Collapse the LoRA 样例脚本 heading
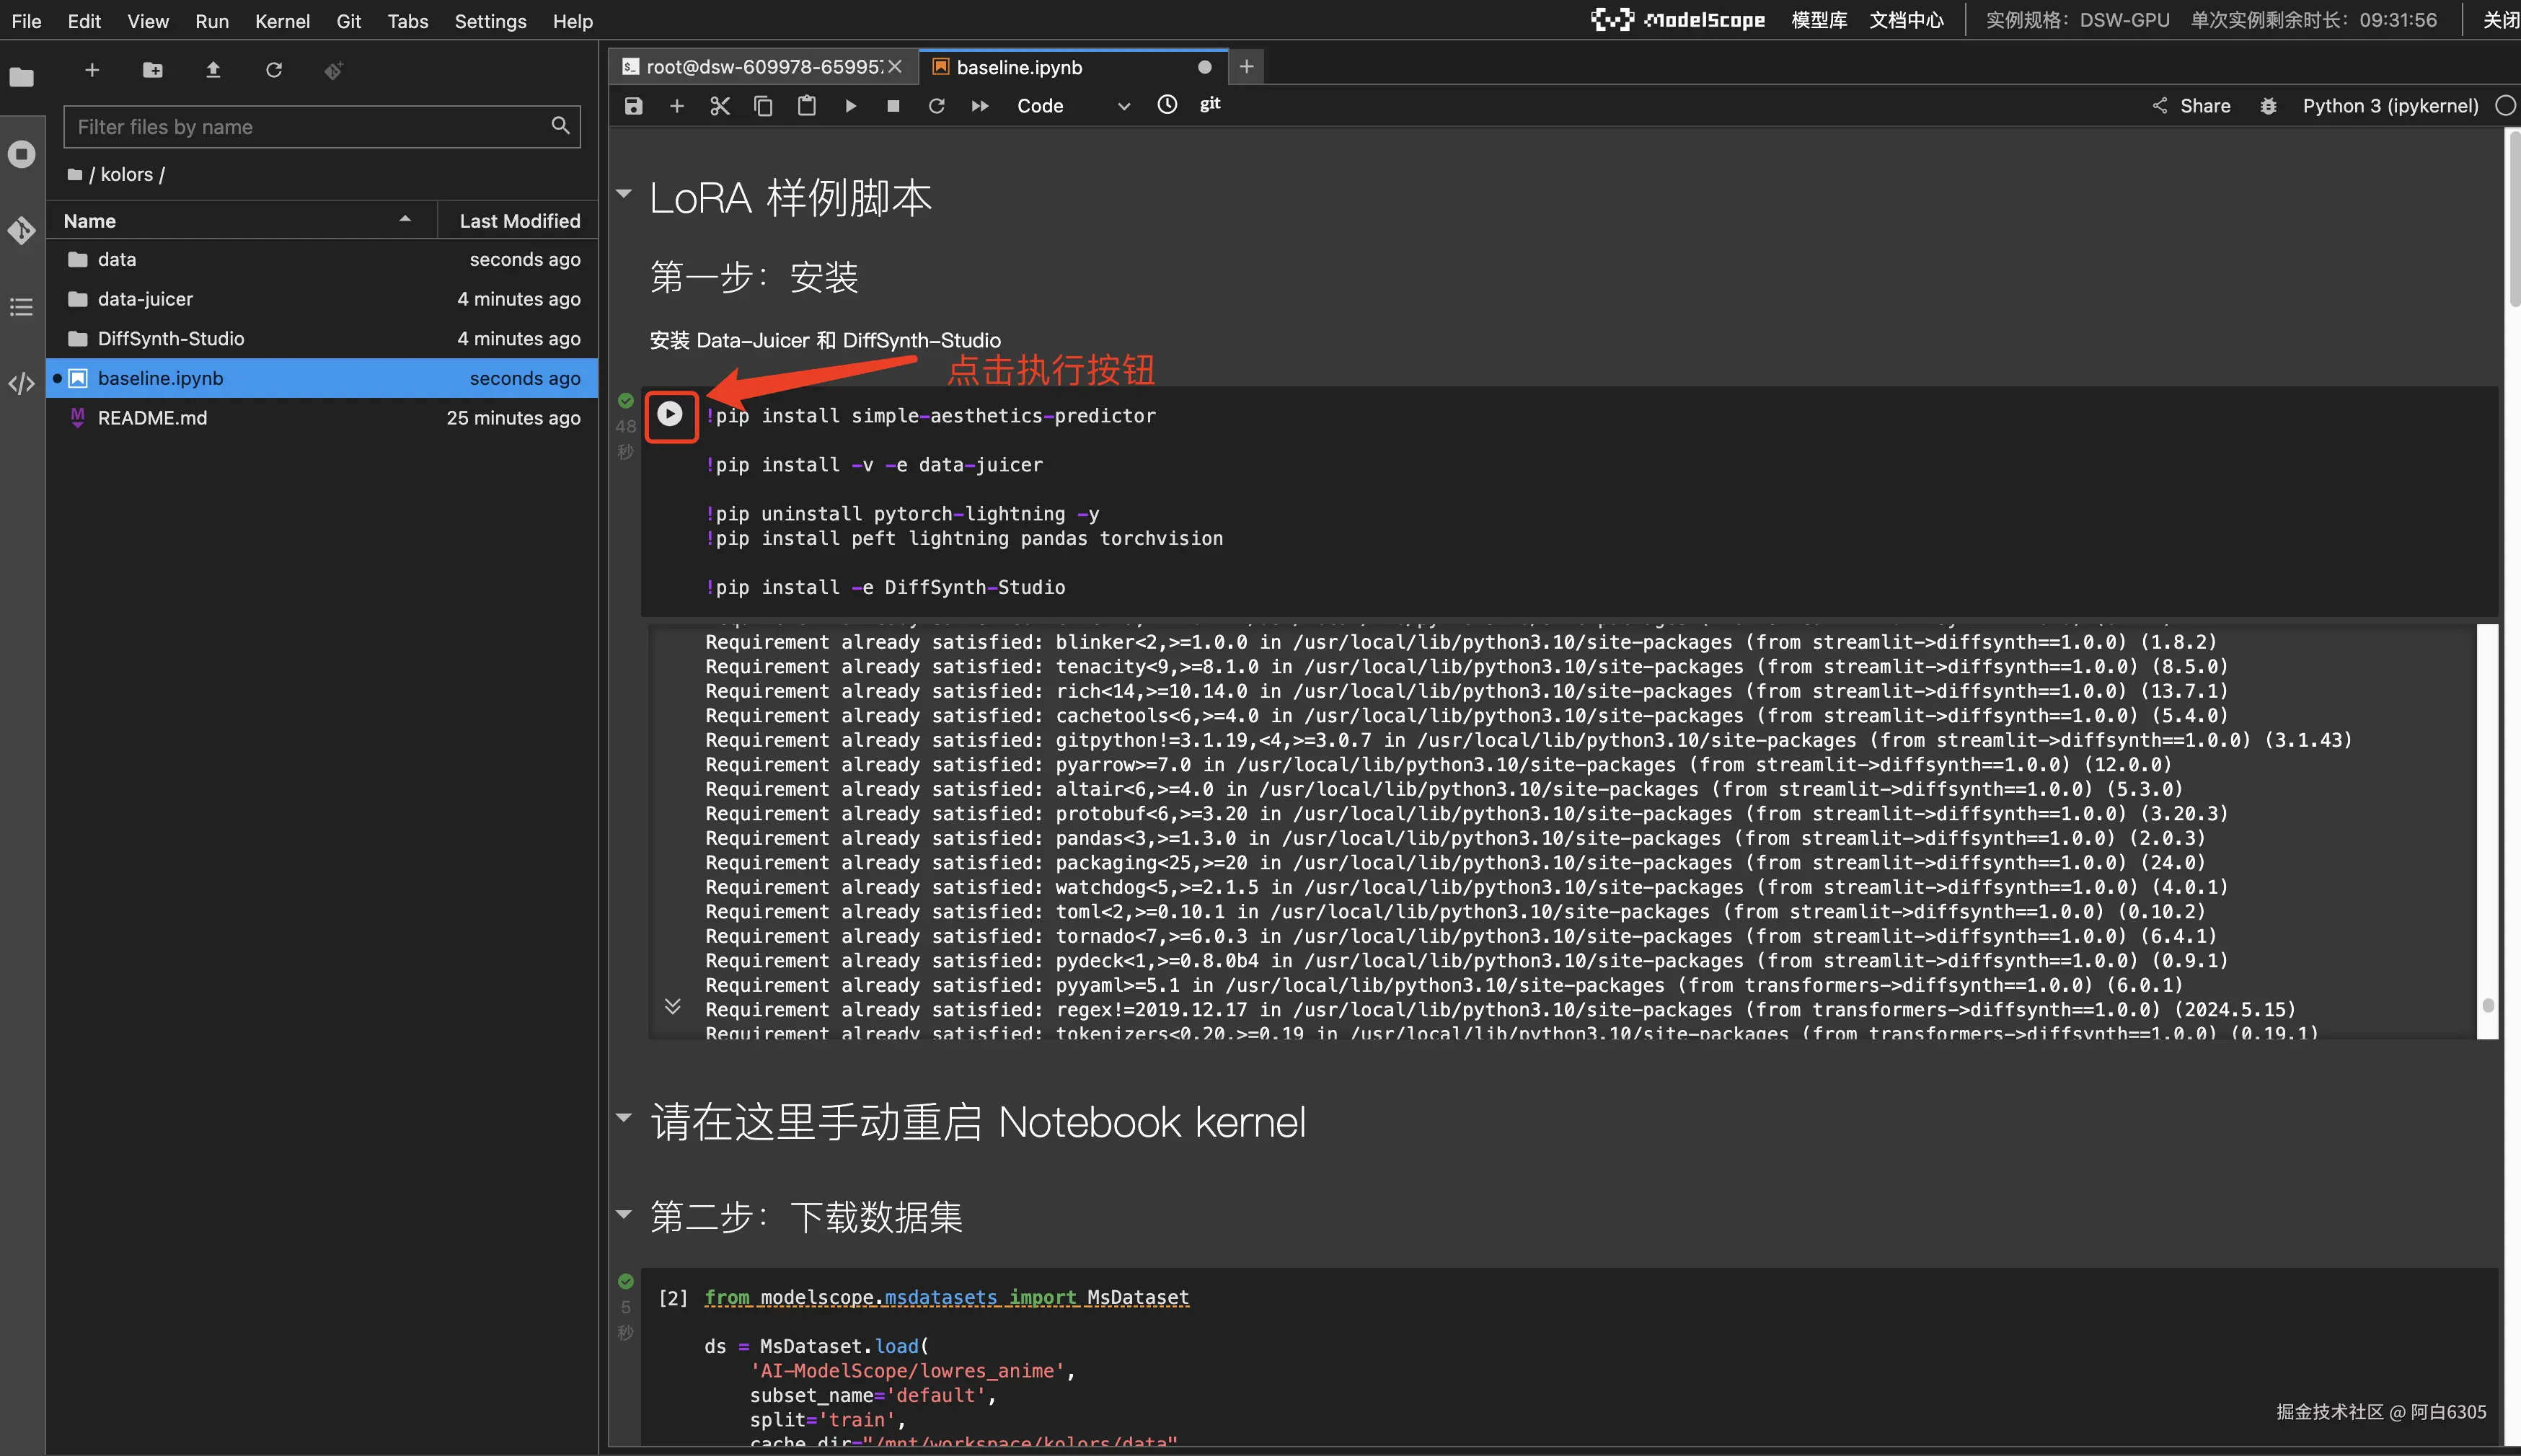This screenshot has height=1456, width=2521. tap(624, 194)
